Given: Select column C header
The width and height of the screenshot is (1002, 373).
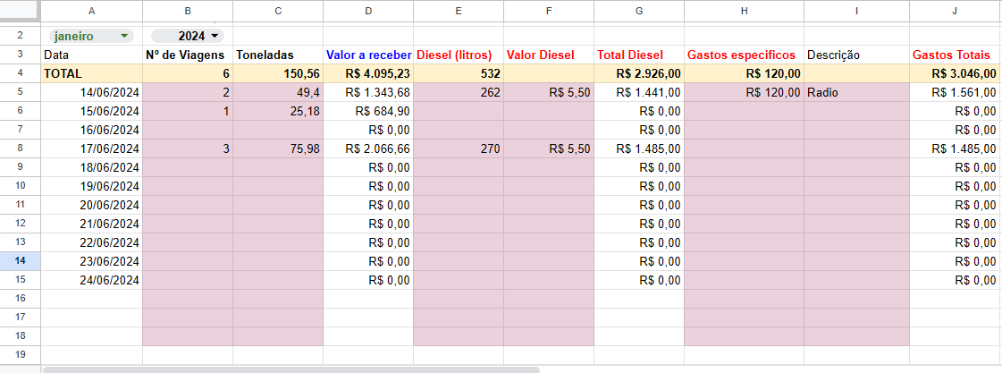Looking at the screenshot, I should click(278, 10).
